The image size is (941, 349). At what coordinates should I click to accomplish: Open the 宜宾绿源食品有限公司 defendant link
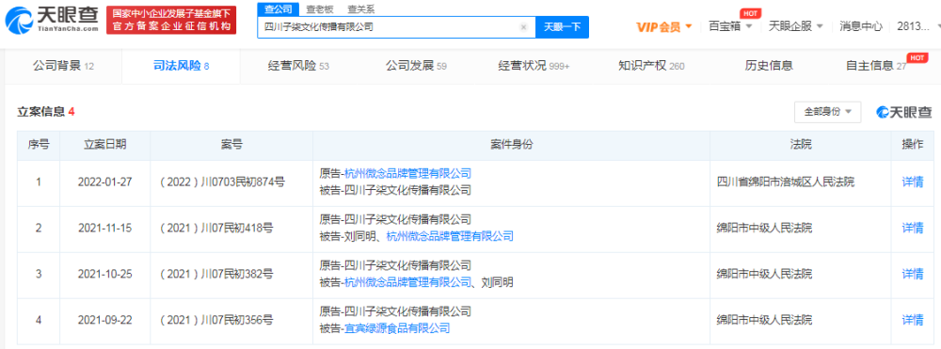point(396,328)
